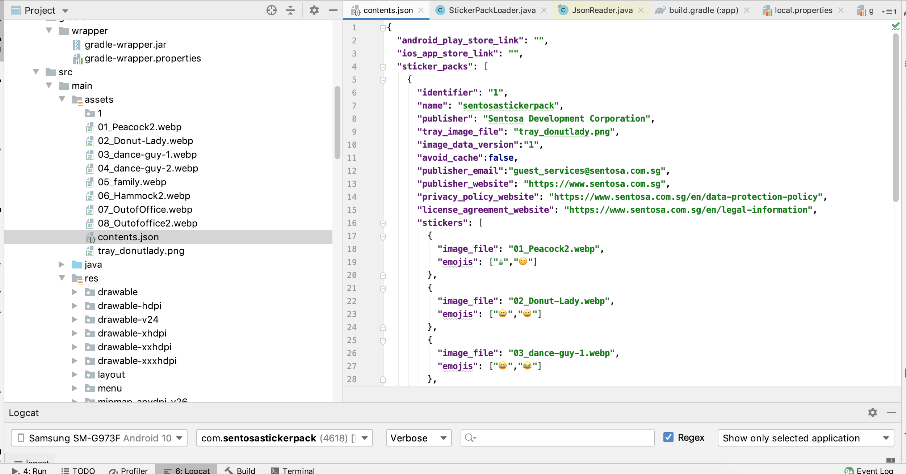
Task: Click the locate/select opened file target icon
Action: point(271,10)
